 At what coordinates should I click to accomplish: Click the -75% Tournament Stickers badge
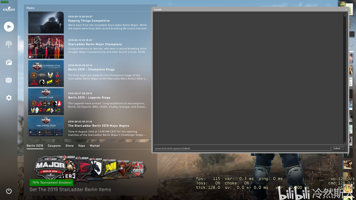click(52, 182)
